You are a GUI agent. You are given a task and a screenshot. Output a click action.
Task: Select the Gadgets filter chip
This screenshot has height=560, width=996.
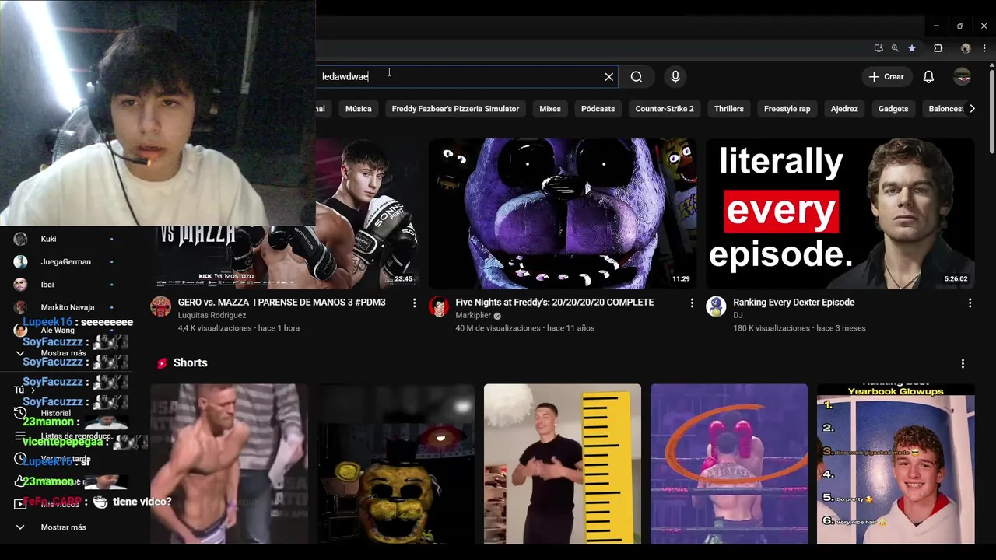[893, 109]
